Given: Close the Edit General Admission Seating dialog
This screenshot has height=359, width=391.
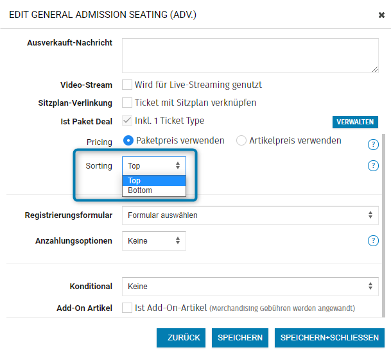Looking at the screenshot, I should (x=381, y=15).
